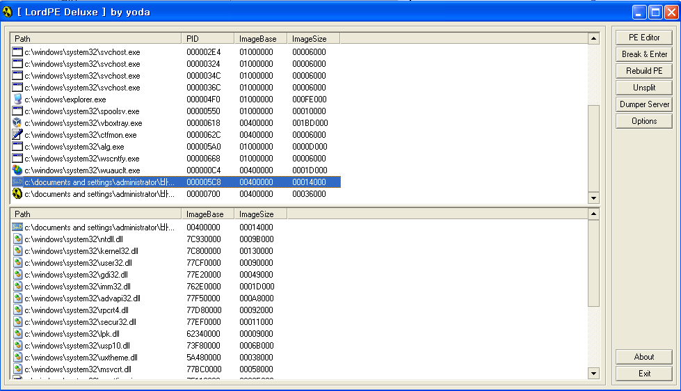The image size is (681, 391).
Task: Select uxtheme.dll module path
Action: click(x=81, y=358)
